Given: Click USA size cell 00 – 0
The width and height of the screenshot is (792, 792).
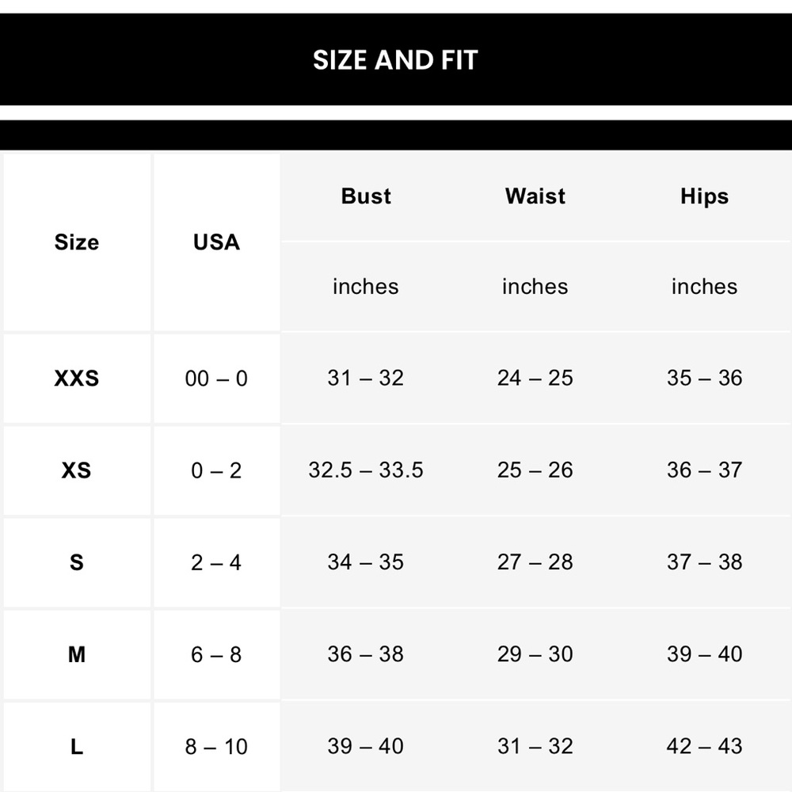Looking at the screenshot, I should click(x=216, y=379).
